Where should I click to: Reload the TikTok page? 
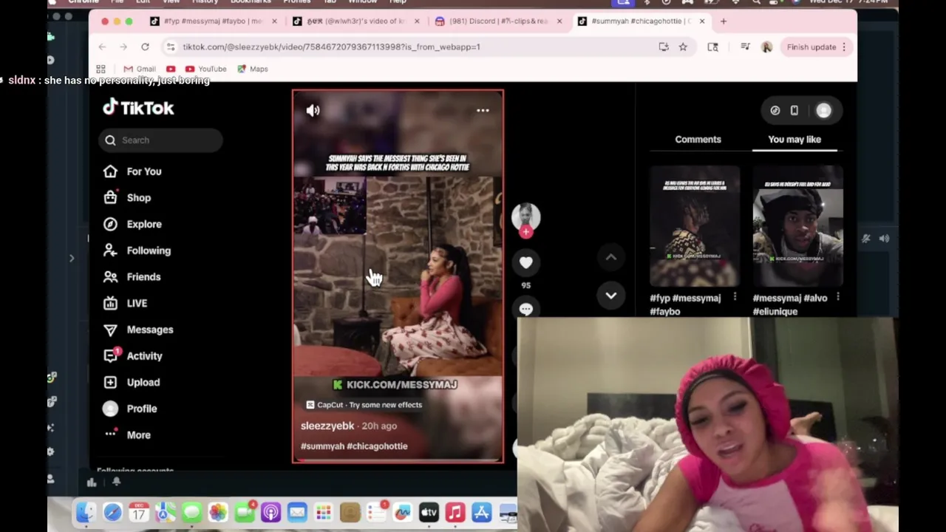click(x=145, y=47)
